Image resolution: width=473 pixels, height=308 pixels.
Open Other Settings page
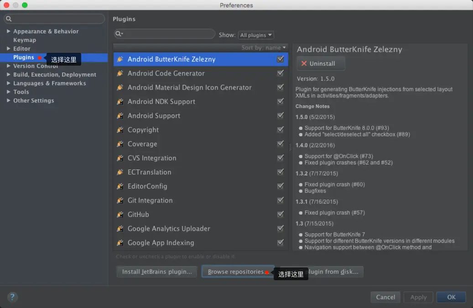pos(33,101)
